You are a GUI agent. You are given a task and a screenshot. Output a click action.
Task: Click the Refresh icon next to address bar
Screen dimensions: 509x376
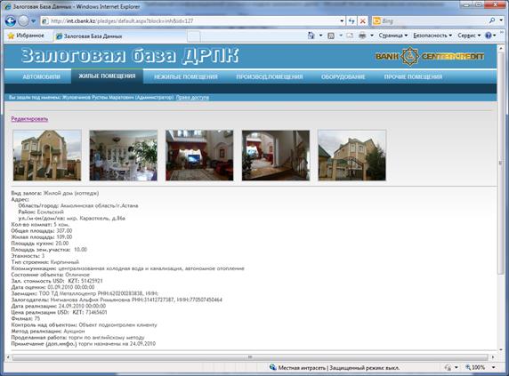(351, 21)
